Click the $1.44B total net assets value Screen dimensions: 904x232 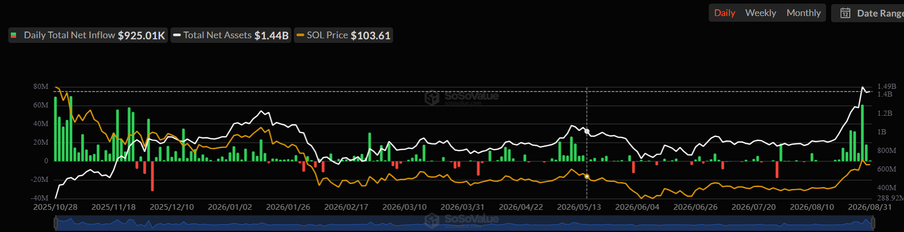[x=272, y=35]
